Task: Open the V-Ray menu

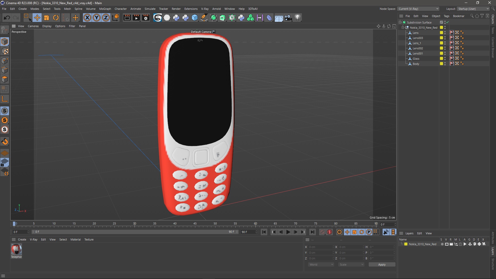Action: pos(205,9)
